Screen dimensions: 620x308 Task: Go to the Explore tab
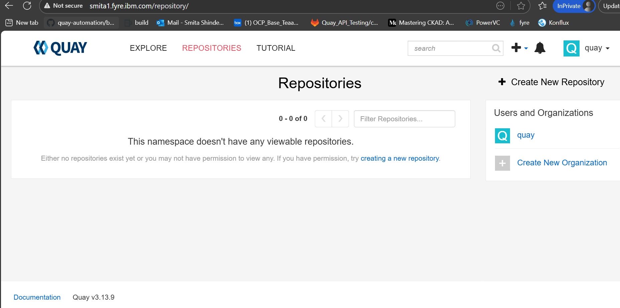pos(148,48)
